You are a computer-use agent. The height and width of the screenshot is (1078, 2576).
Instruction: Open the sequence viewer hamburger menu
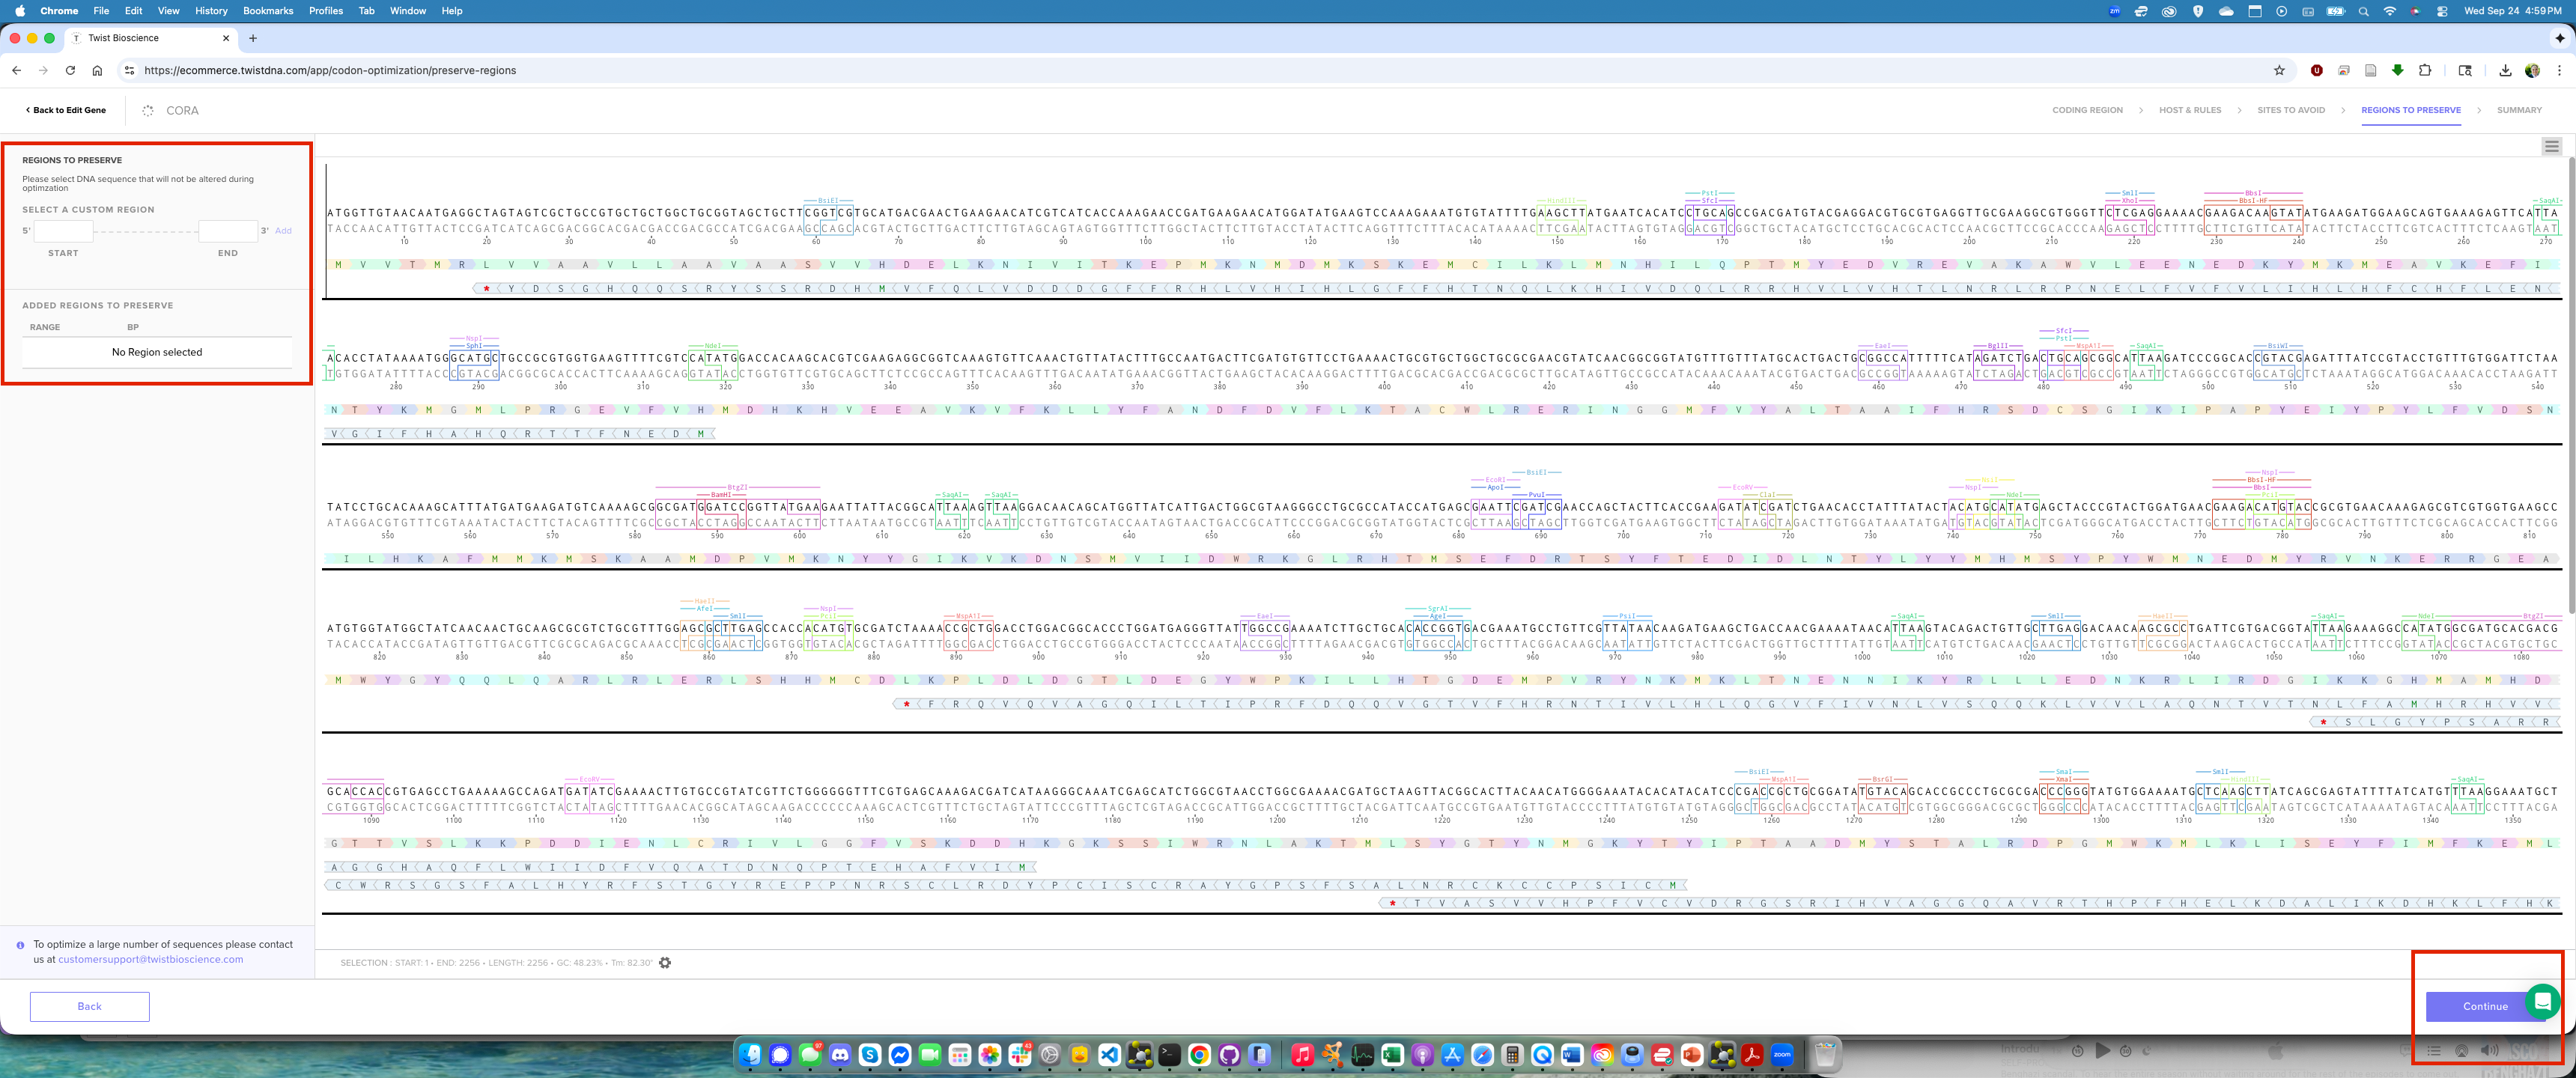(x=2552, y=146)
